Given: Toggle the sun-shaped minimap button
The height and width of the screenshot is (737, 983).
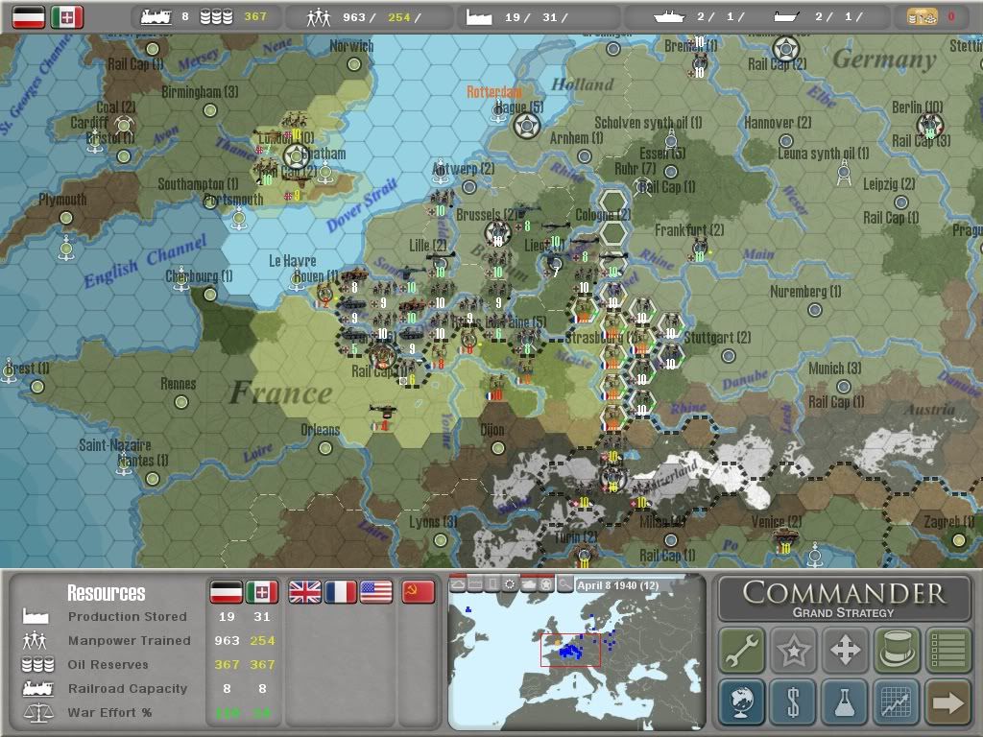Looking at the screenshot, I should 511,584.
